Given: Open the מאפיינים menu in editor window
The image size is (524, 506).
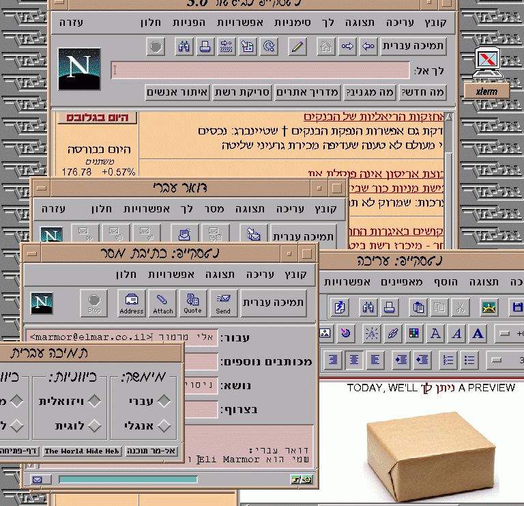Looking at the screenshot, I should pos(402,283).
